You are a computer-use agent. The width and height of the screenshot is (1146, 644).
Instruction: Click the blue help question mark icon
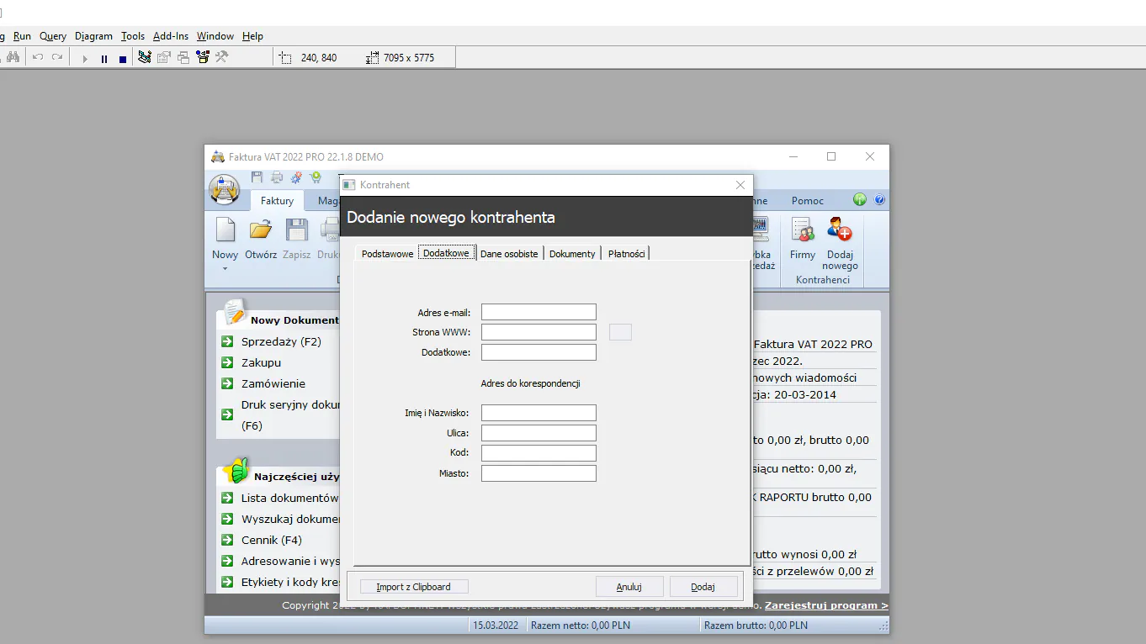(x=880, y=200)
